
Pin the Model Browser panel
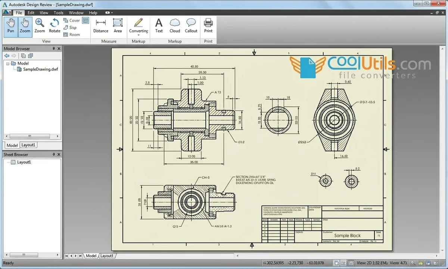53,48
